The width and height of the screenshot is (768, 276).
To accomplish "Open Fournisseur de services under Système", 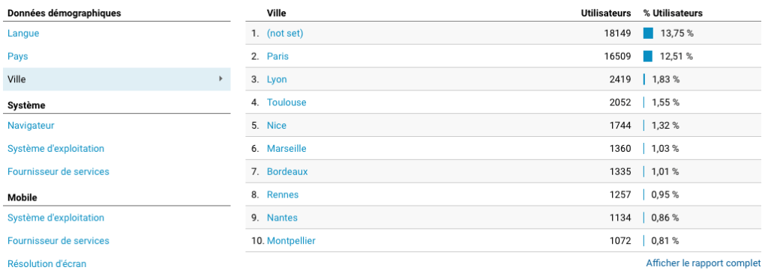I will (x=58, y=171).
